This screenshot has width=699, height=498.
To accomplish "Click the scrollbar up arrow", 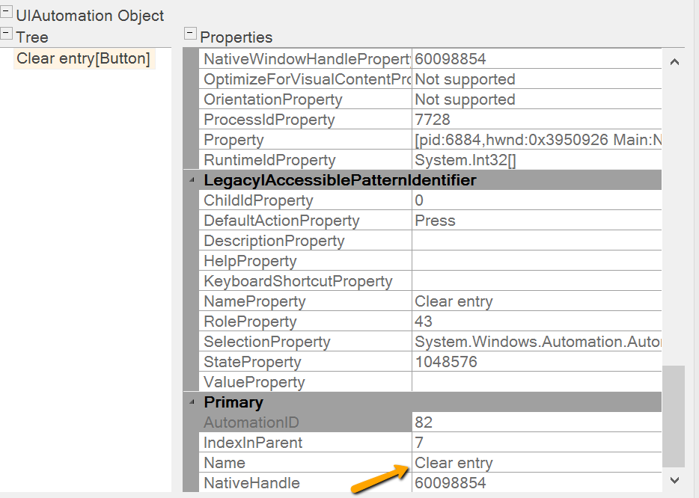I will coord(674,63).
